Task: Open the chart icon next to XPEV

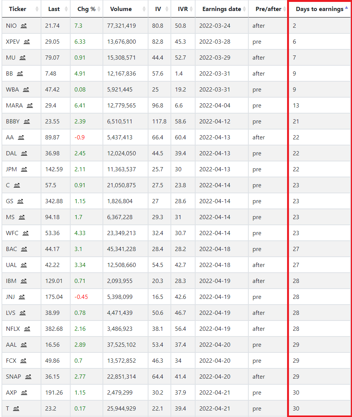Action: pyautogui.click(x=27, y=42)
